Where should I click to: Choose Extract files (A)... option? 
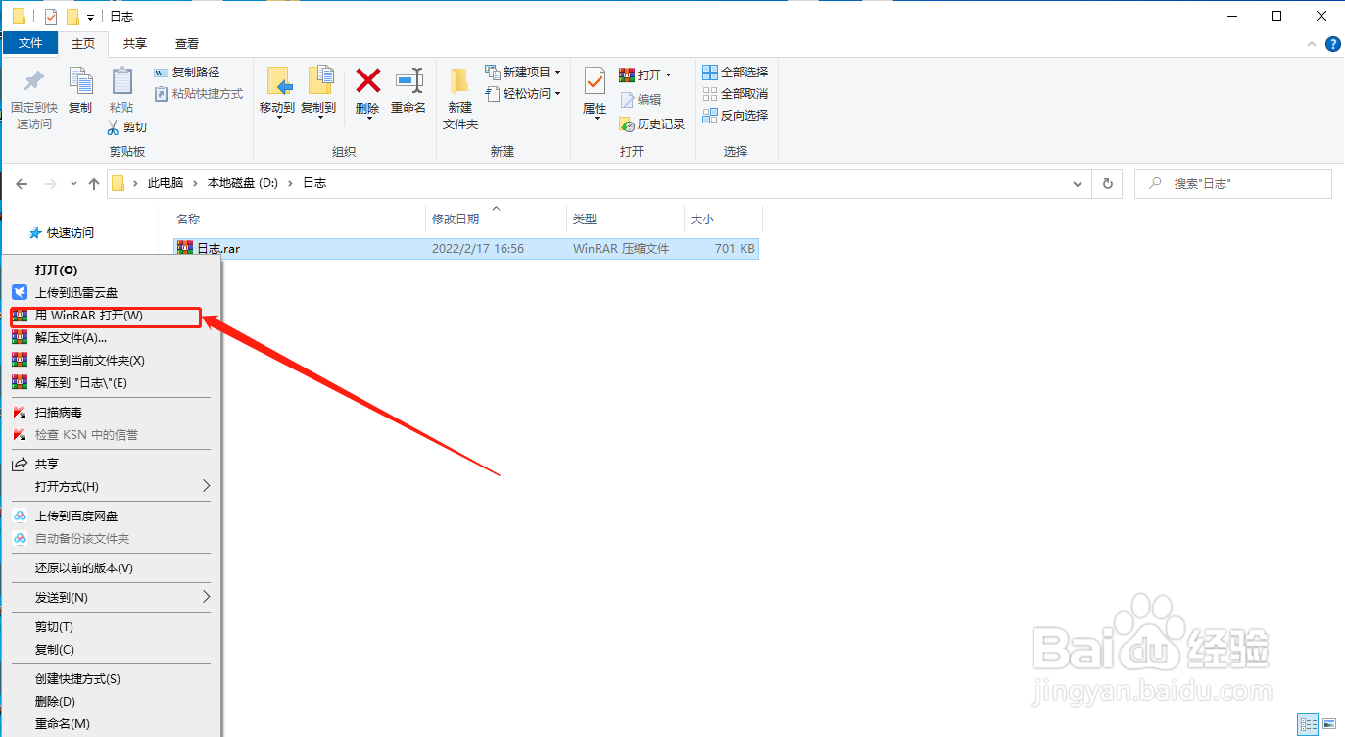(x=113, y=338)
